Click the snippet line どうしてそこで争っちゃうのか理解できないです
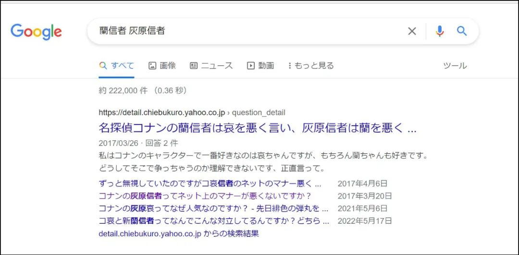Viewport: 519px width, 255px height. click(211, 169)
